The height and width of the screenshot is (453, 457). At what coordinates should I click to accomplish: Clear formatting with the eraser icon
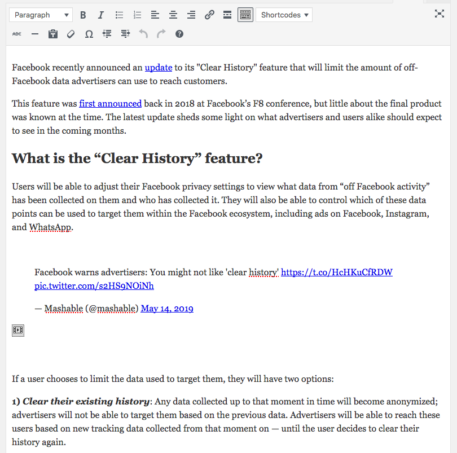71,34
